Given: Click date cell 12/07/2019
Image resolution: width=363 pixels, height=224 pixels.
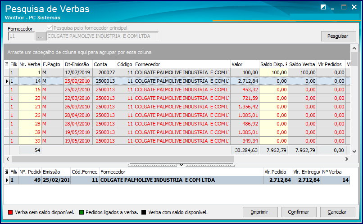Looking at the screenshot, I should pyautogui.click(x=77, y=72).
